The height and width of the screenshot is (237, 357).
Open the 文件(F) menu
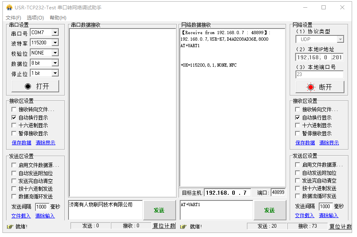13,18
